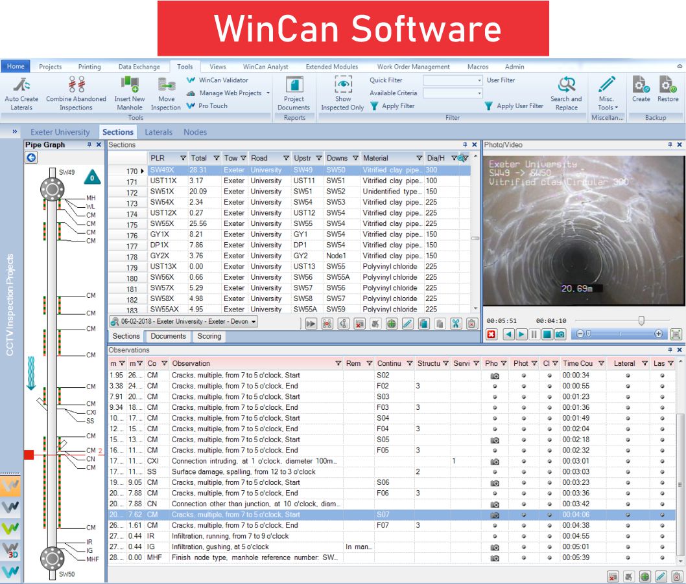Image resolution: width=686 pixels, height=584 pixels.
Task: Open the inspection date dropdown 06-02-2018
Action: pos(253,322)
